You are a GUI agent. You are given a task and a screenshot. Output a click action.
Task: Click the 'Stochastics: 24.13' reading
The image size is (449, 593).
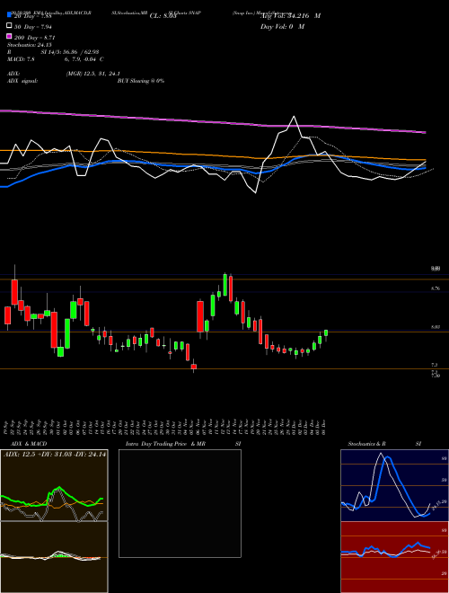[29, 45]
